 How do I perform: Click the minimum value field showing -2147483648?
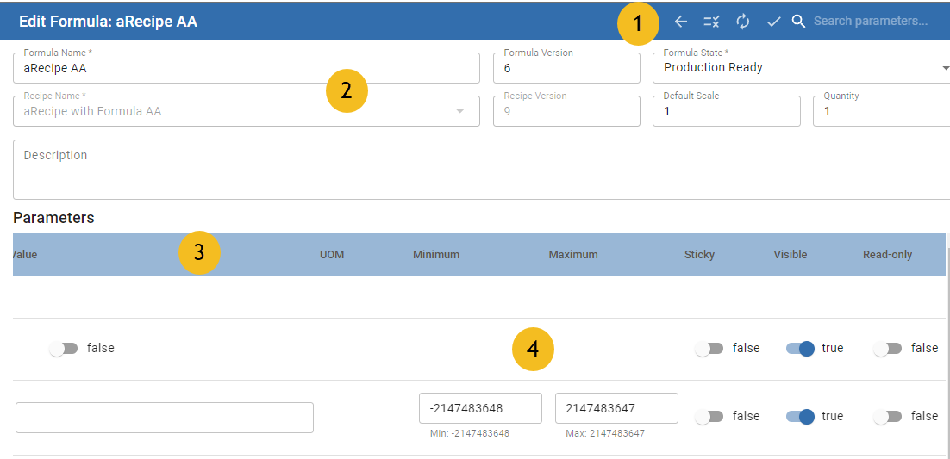[480, 408]
